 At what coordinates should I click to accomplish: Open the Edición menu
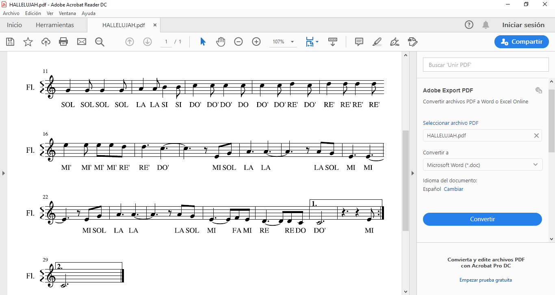(33, 13)
